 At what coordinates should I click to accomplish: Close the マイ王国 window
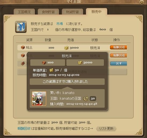click(142, 2)
